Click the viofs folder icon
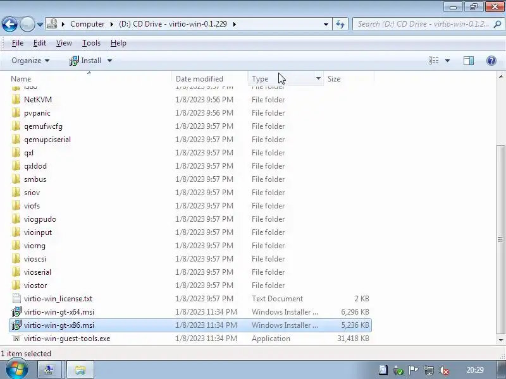 click(16, 206)
